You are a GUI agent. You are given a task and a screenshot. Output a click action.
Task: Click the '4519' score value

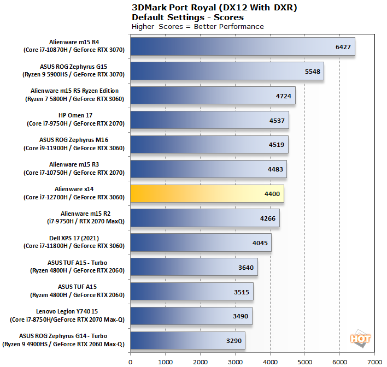point(277,145)
